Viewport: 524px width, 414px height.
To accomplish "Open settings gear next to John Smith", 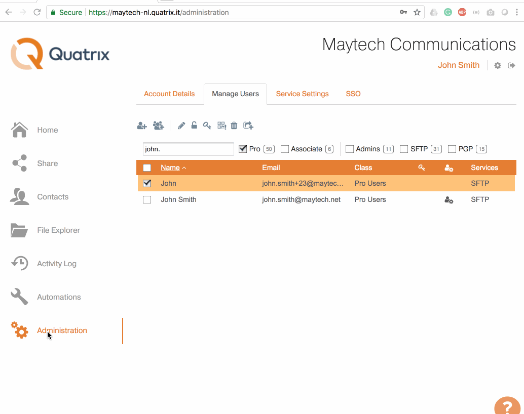I will (498, 65).
